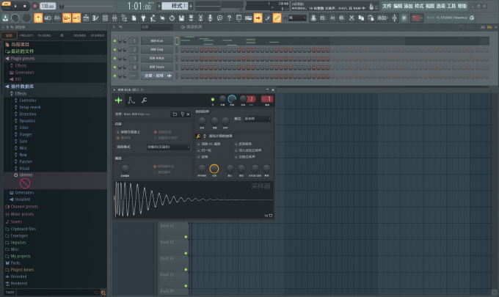The image size is (499, 297).
Task: Toggle the 808 Snare channel mute LED
Action: click(114, 67)
